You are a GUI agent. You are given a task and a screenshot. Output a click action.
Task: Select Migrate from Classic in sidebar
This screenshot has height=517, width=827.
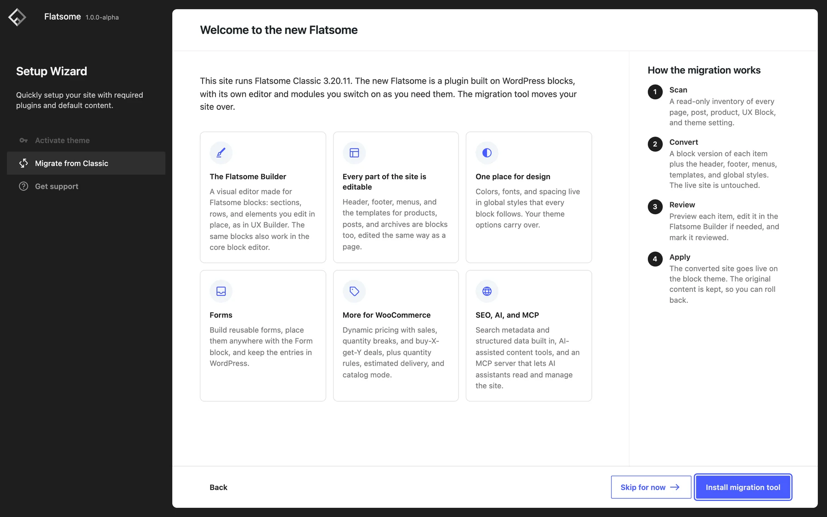(86, 163)
